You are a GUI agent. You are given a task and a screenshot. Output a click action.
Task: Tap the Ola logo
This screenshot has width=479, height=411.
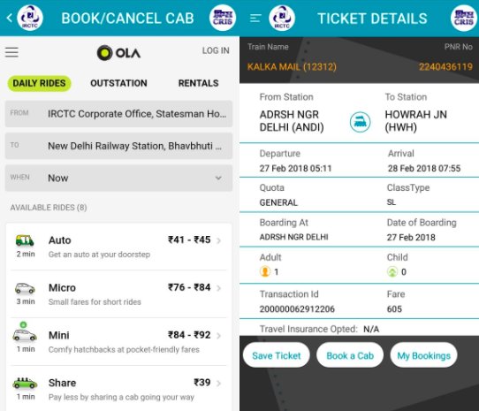pyautogui.click(x=118, y=52)
